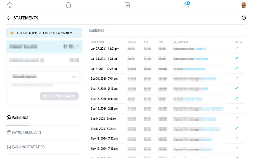254x158 pixels.
Task: Click the 'Dec 17, 2020 5:19 am' date cell
Action: 104,88
